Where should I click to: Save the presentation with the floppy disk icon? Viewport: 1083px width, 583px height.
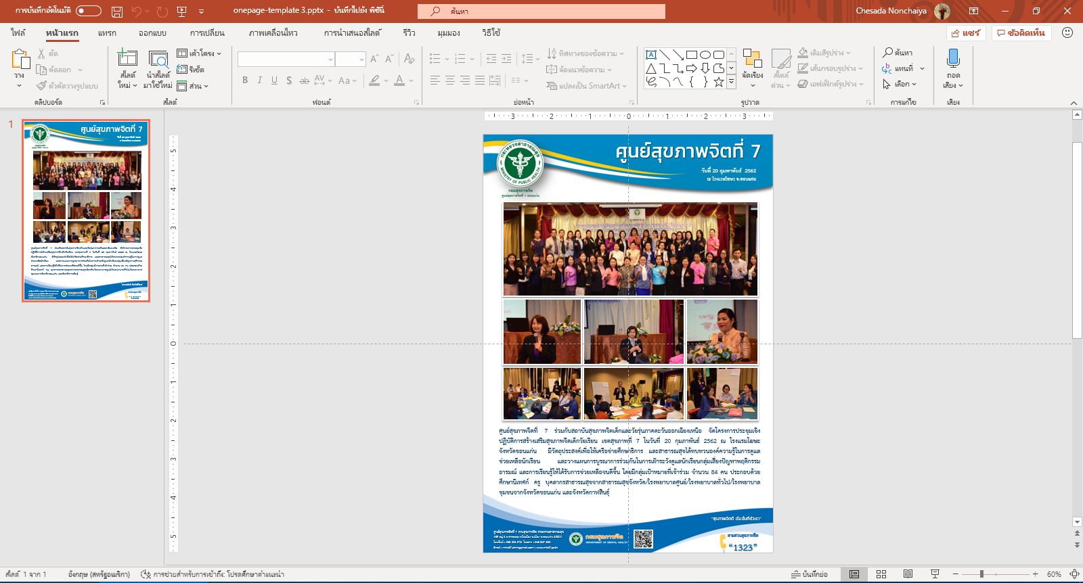[x=117, y=11]
